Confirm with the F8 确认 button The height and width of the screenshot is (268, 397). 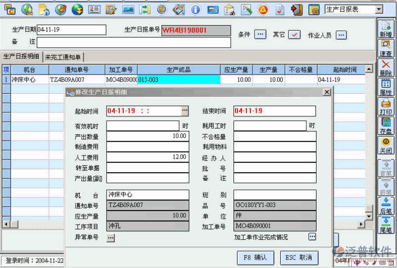click(255, 257)
